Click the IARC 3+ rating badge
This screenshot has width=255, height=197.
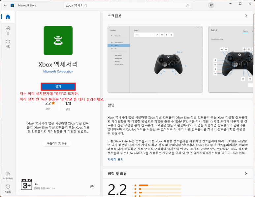[x=26, y=185]
